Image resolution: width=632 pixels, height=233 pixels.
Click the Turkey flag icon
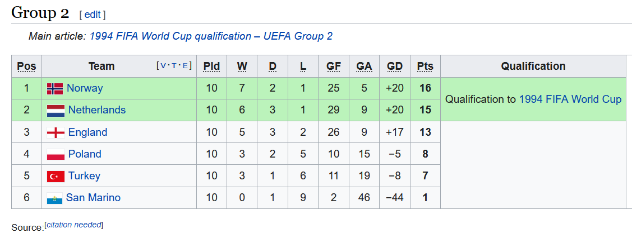56,176
